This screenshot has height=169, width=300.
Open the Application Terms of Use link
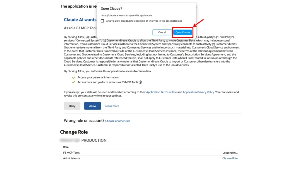[x=161, y=92]
